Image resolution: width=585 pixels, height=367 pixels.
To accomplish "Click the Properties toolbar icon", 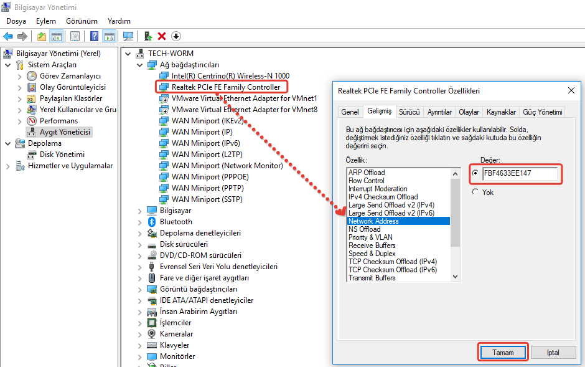I will (x=75, y=36).
